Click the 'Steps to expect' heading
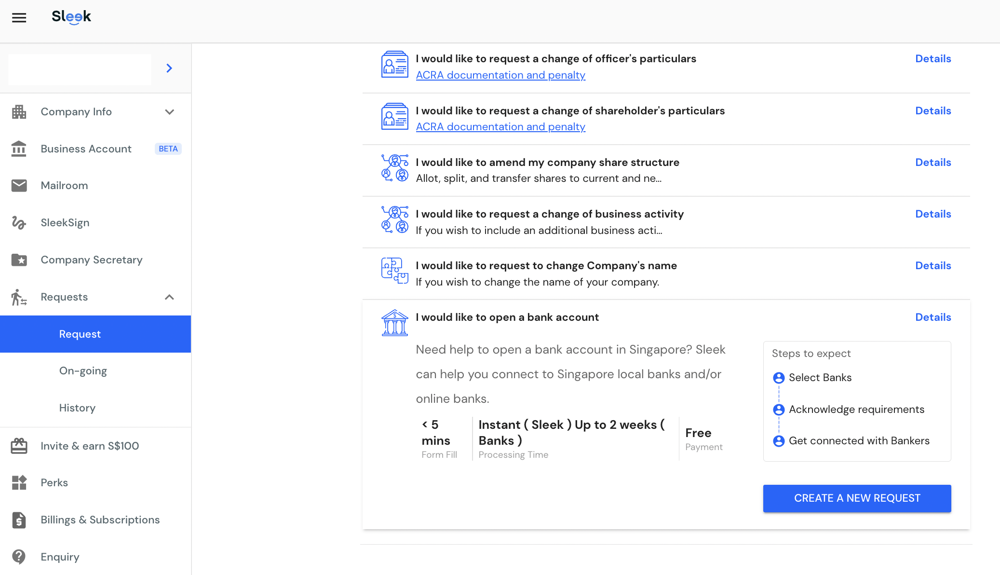 click(x=811, y=353)
